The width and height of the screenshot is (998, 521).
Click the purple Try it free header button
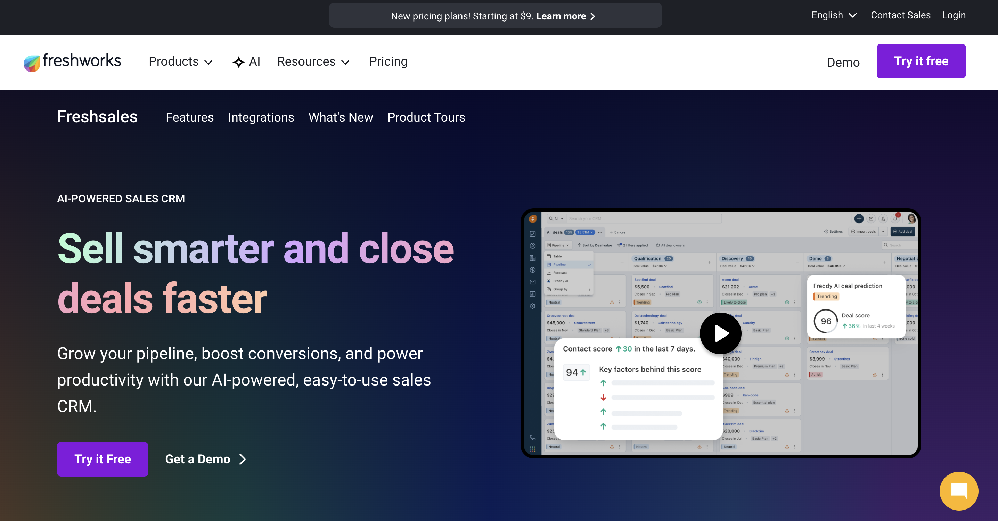(x=921, y=61)
